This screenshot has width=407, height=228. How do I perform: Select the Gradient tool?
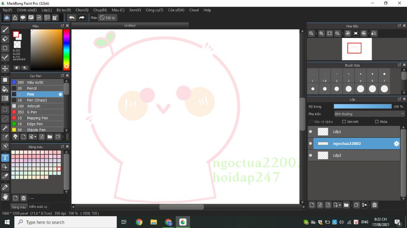pos(5,98)
